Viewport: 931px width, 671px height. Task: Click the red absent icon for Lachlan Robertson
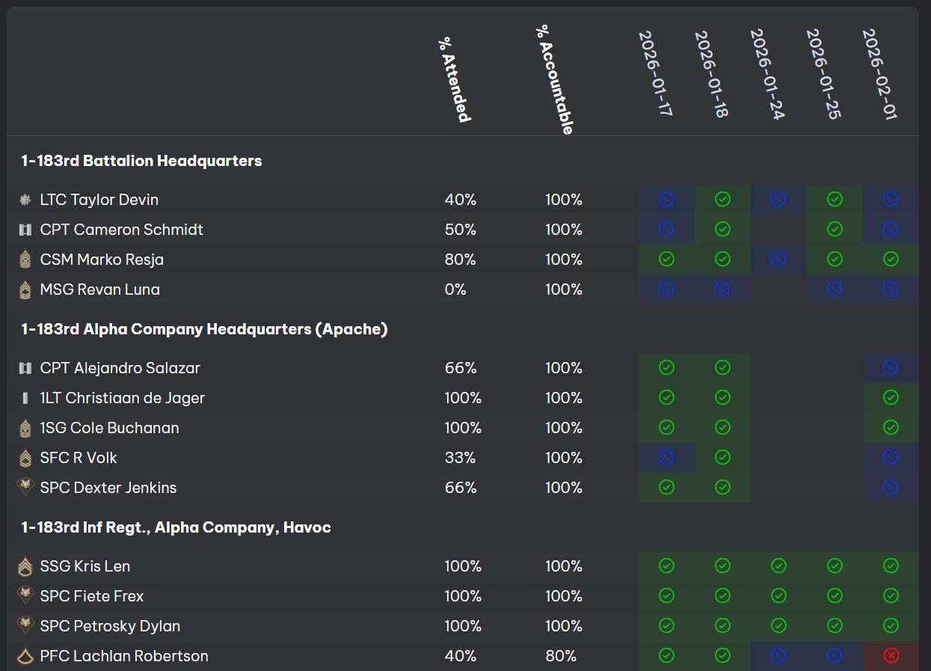890,655
